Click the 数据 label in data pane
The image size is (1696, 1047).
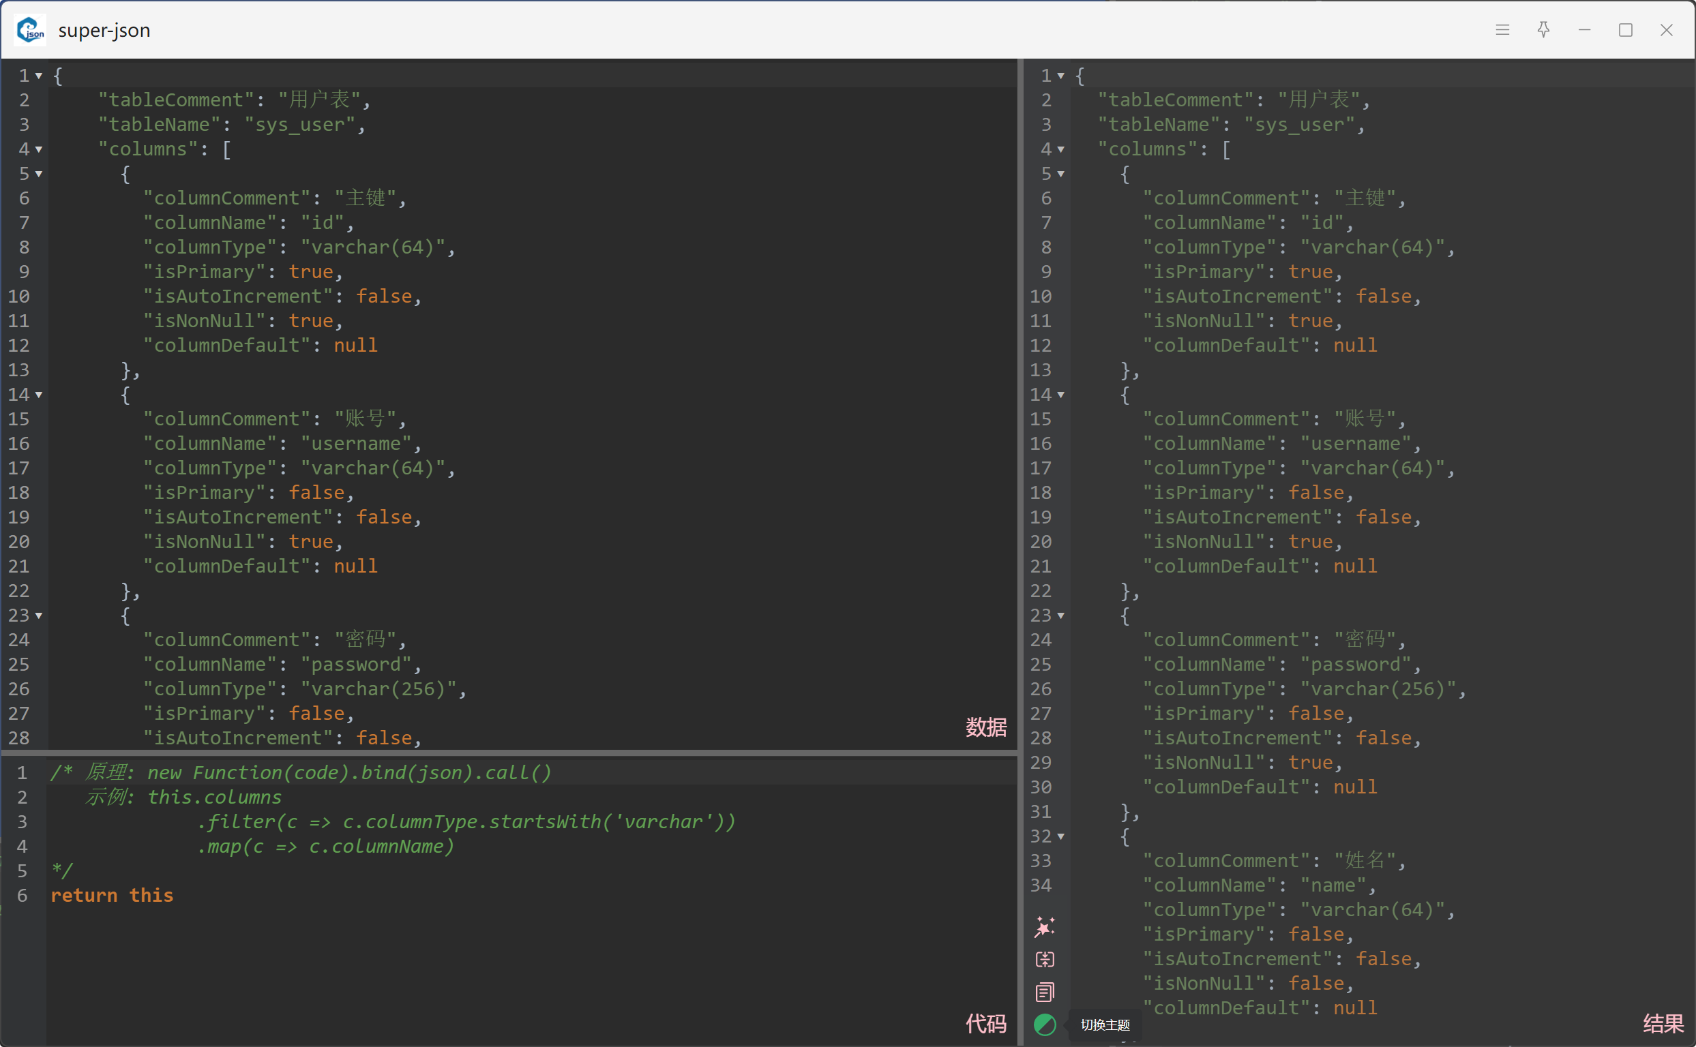pyautogui.click(x=986, y=727)
